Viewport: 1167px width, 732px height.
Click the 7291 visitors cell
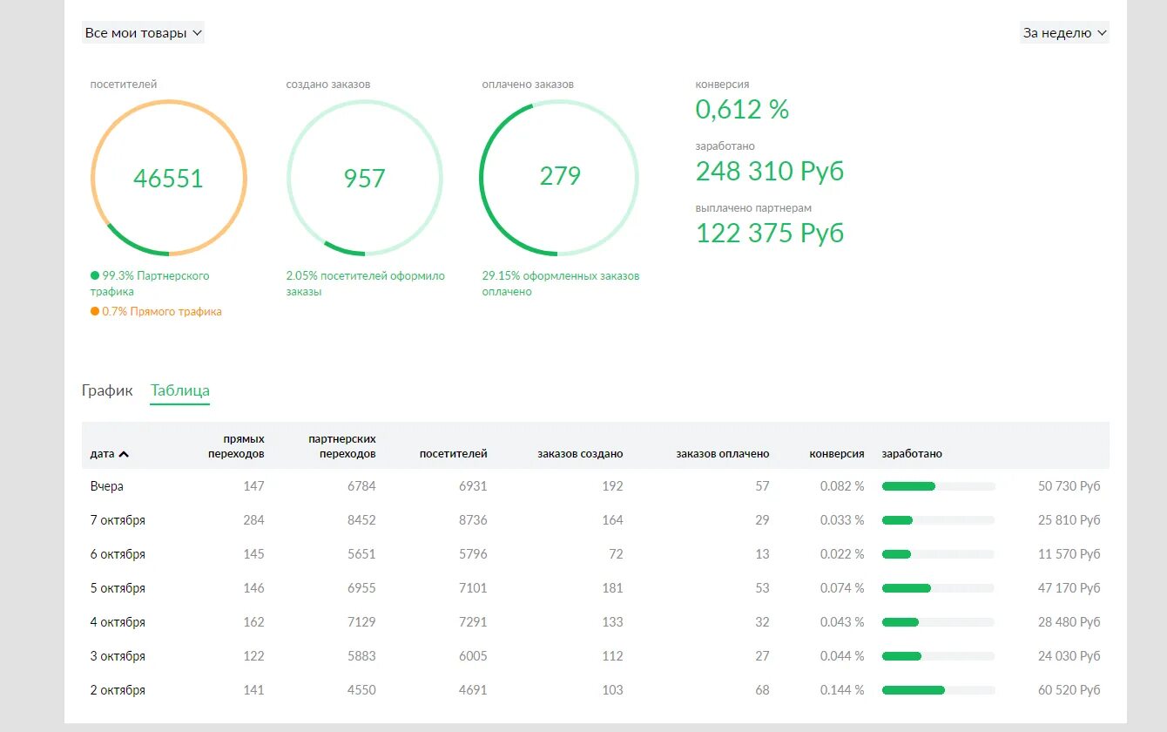point(473,622)
